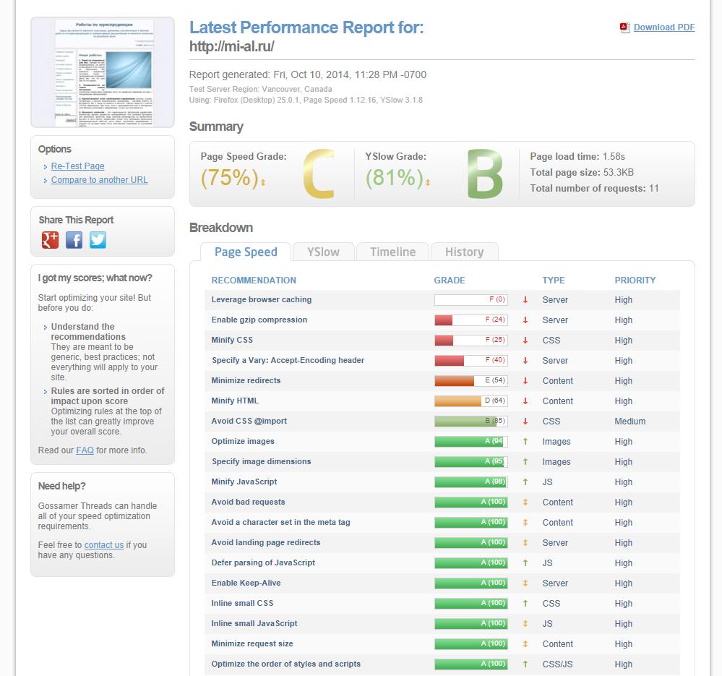
Task: Expand Minify HTML recommendation
Action: pyautogui.click(x=235, y=401)
